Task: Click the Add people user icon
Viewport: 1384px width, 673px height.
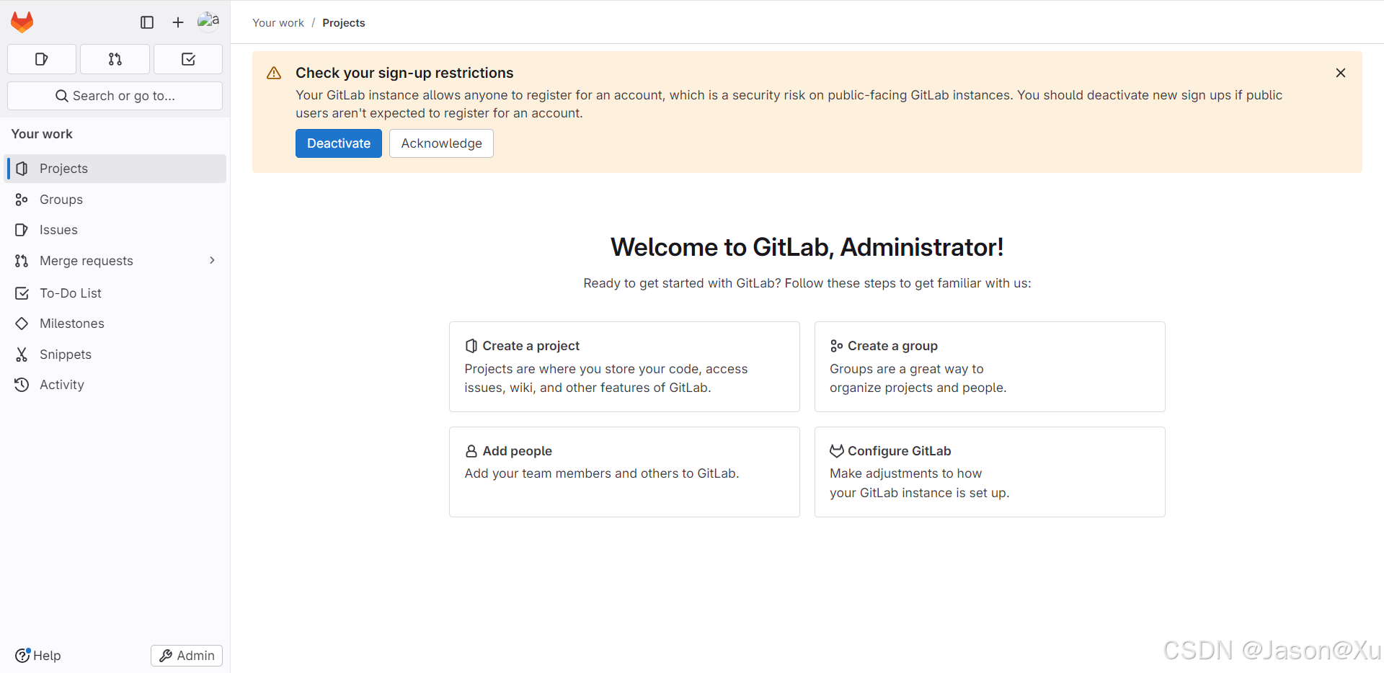Action: click(471, 451)
